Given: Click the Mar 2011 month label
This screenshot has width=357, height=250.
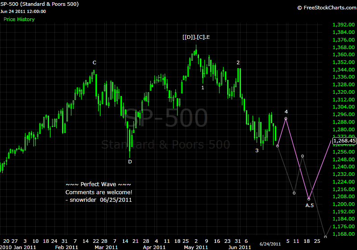Looking at the screenshot, I should tap(106, 247).
